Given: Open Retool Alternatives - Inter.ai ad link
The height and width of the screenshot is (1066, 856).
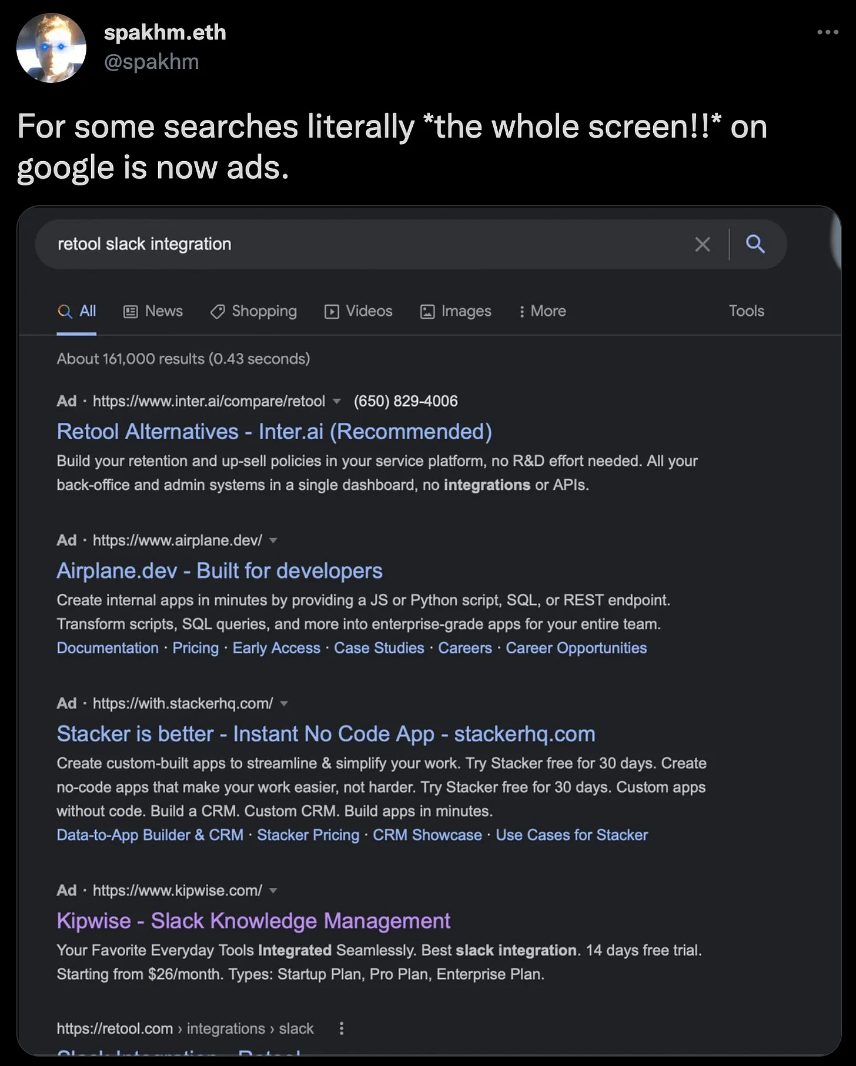Looking at the screenshot, I should coord(274,432).
